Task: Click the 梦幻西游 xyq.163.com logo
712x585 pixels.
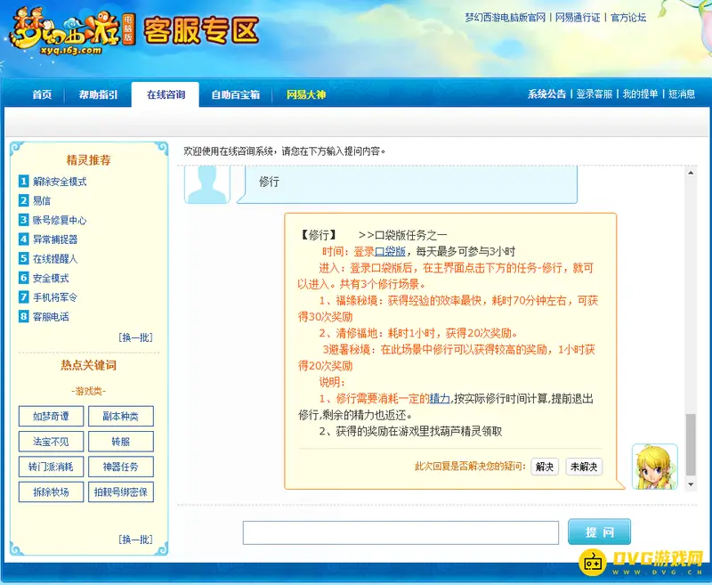Action: [x=73, y=33]
